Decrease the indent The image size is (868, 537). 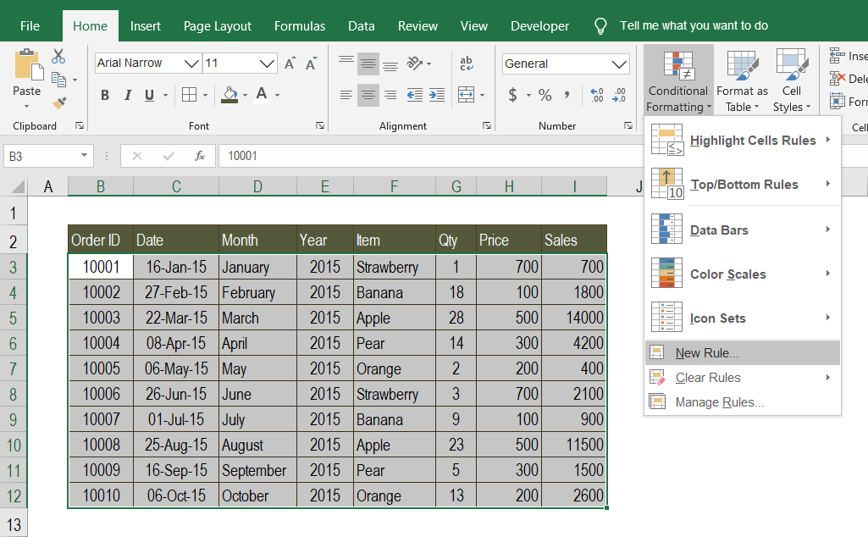(x=415, y=95)
